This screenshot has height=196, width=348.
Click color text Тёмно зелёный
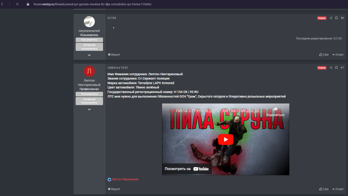click(x=147, y=88)
